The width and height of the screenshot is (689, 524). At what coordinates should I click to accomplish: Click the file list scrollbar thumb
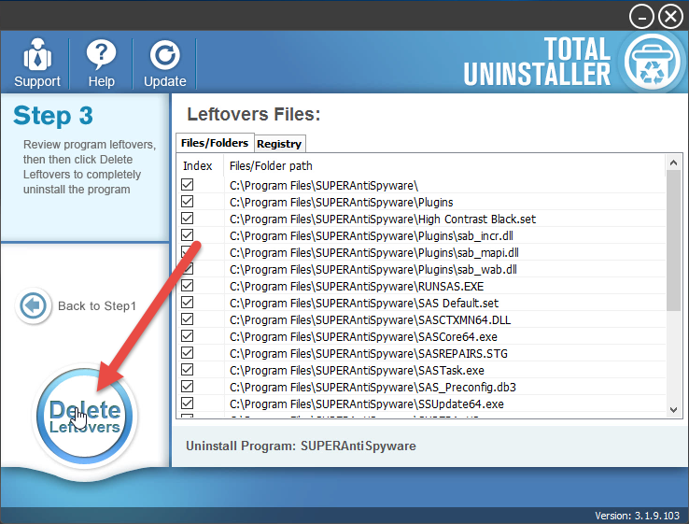point(673,240)
